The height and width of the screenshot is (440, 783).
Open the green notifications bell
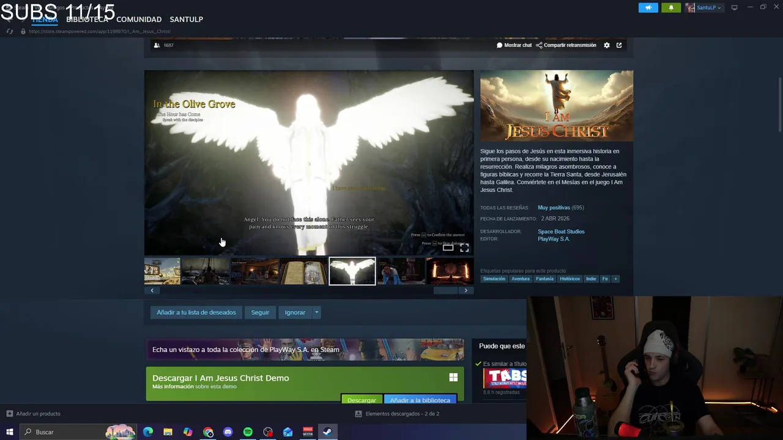671,7
